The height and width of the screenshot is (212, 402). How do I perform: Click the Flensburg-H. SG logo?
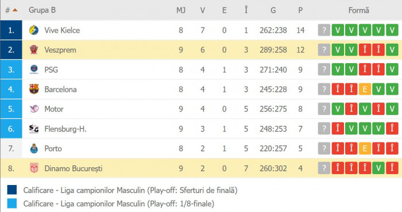(x=34, y=129)
